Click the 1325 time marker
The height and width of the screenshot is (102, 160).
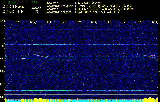78,22
